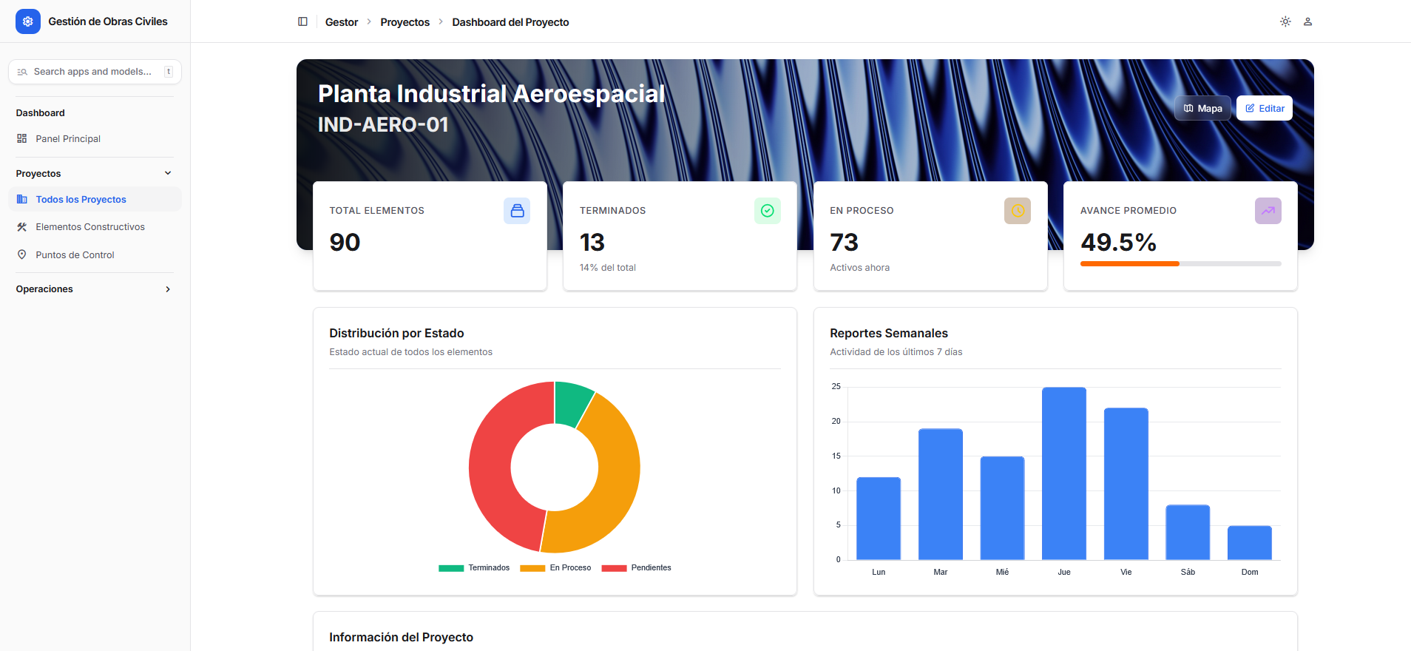
Task: Open Panel Principal from the sidebar
Action: point(68,139)
